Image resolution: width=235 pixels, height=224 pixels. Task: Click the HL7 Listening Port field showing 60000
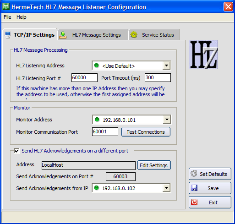84,77
